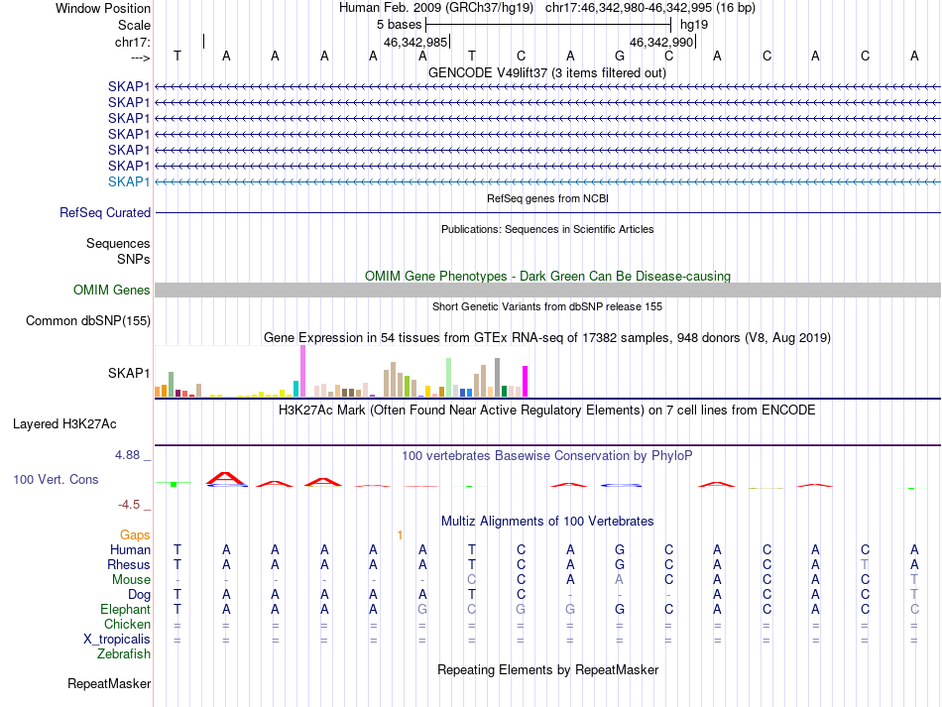Click the chr17: ruler label
The image size is (942, 707).
click(x=132, y=42)
